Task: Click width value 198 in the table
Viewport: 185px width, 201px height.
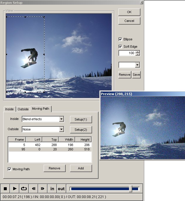Action: coord(70,145)
